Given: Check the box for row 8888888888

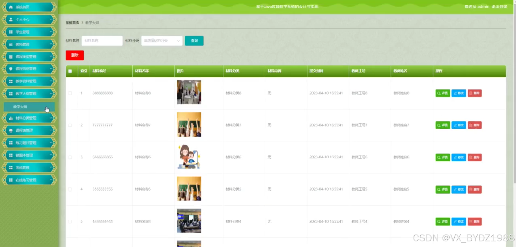Looking at the screenshot, I should tap(70, 93).
